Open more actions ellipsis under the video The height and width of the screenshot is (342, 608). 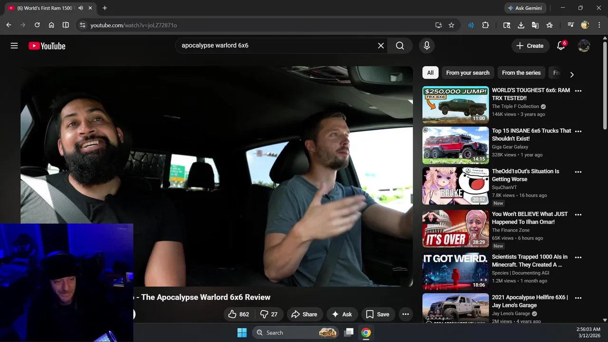pos(405,314)
